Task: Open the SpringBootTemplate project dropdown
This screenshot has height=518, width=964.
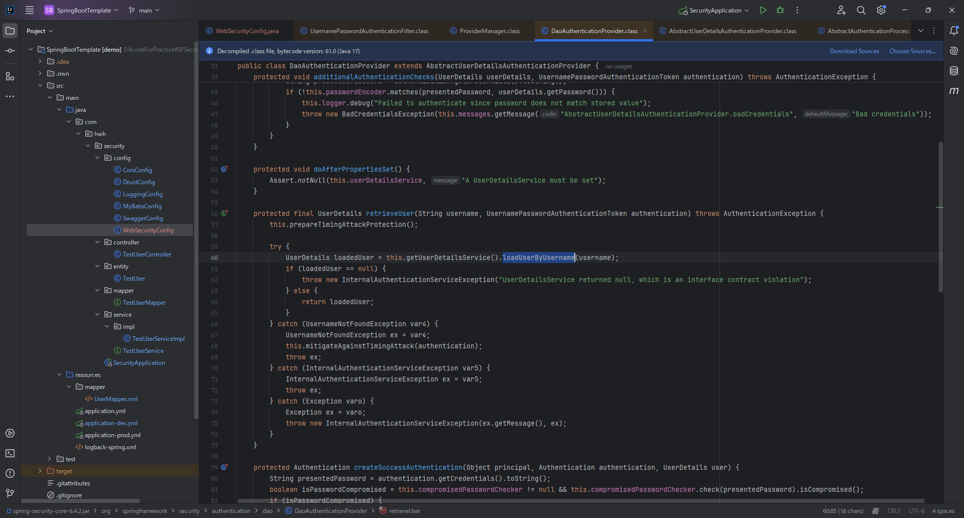Action: pos(81,10)
